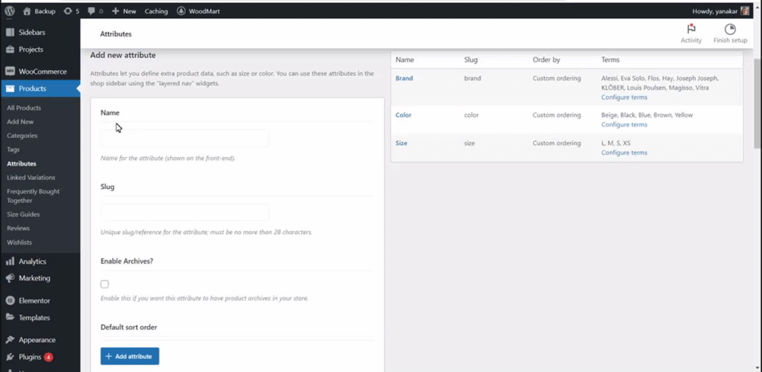Image resolution: width=762 pixels, height=372 pixels.
Task: Click the Templates folder icon
Action: (x=10, y=317)
